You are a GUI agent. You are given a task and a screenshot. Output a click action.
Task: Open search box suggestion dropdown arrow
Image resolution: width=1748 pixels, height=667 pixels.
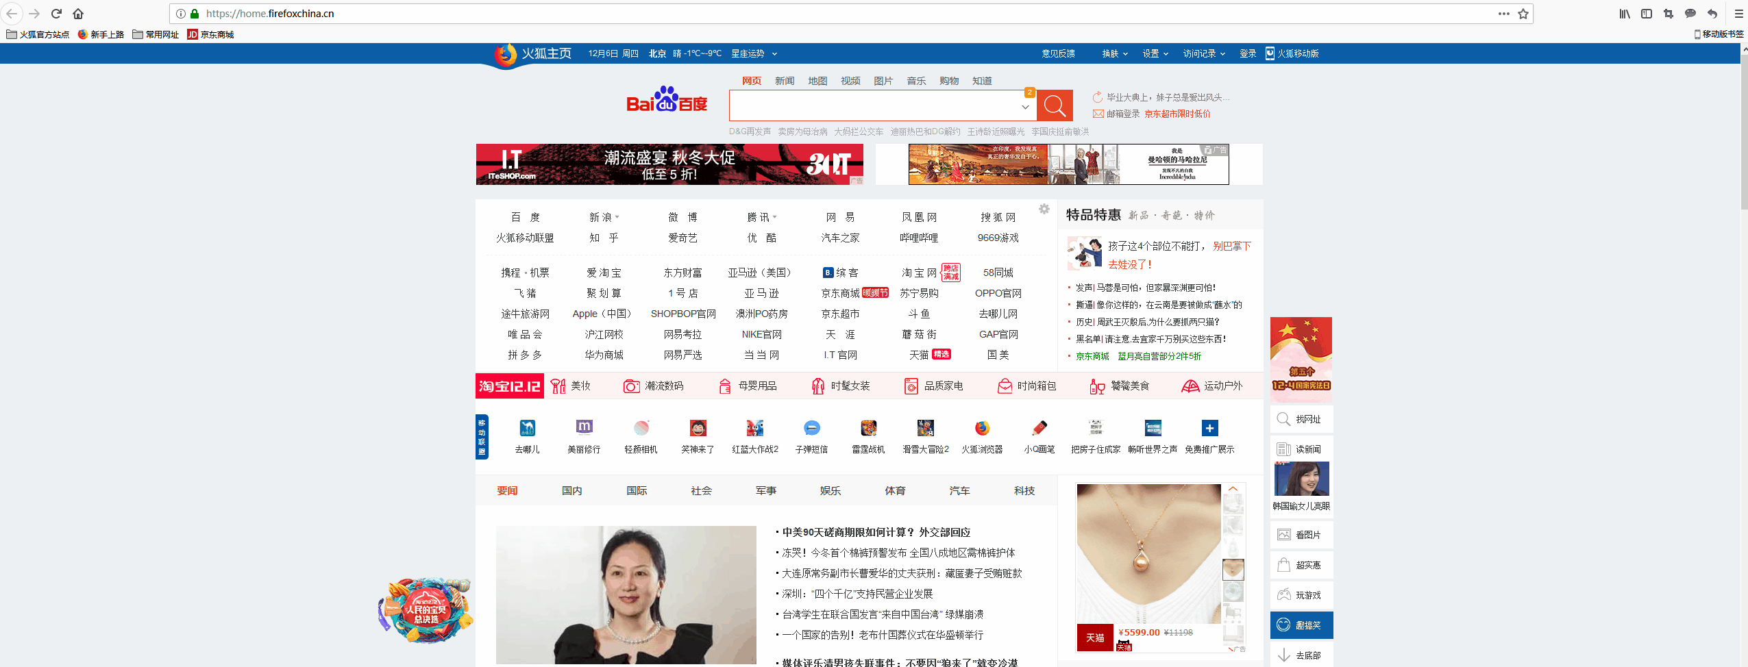point(1025,107)
